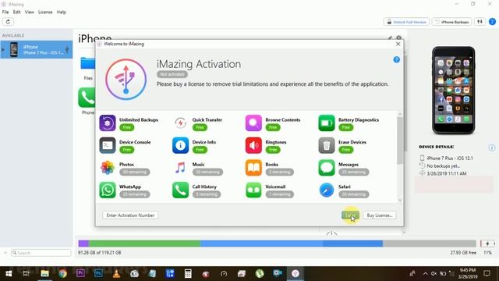Click the green Free badge under Unlimited Backups
Viewport: 499px width, 281px height.
(x=126, y=127)
